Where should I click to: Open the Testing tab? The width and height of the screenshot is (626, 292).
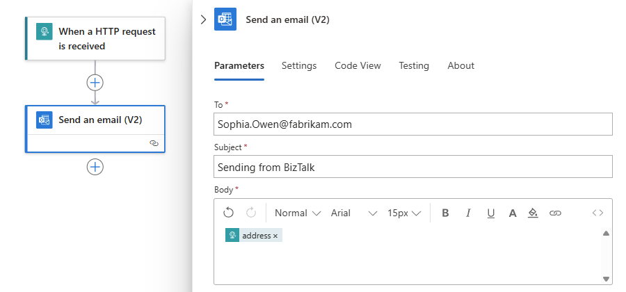(414, 66)
